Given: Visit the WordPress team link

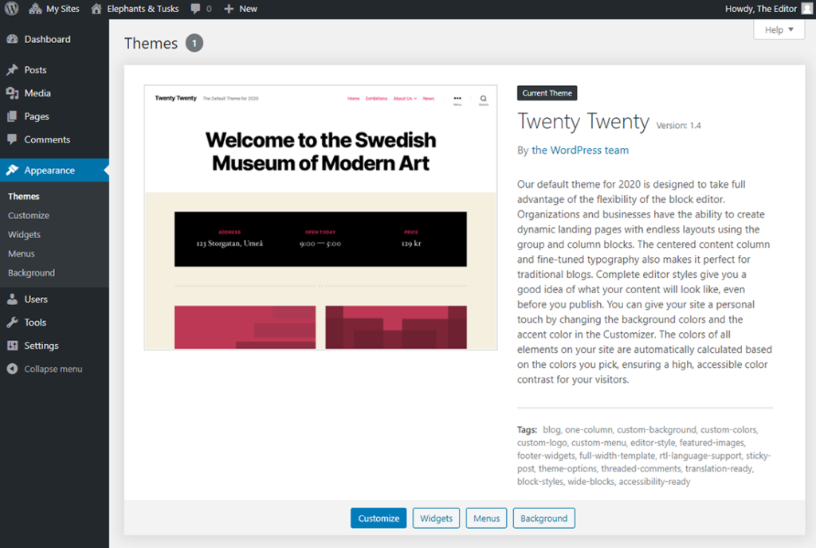Looking at the screenshot, I should coord(580,150).
